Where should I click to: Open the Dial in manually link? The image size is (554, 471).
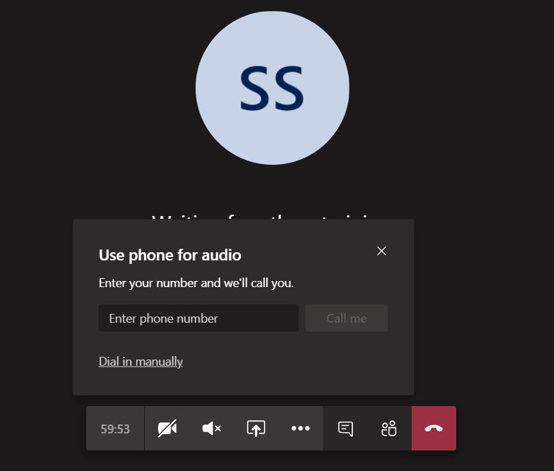click(140, 362)
